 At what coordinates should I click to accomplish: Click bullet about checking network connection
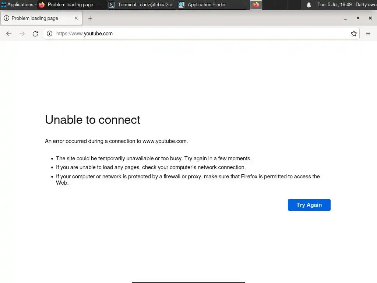(x=151, y=167)
